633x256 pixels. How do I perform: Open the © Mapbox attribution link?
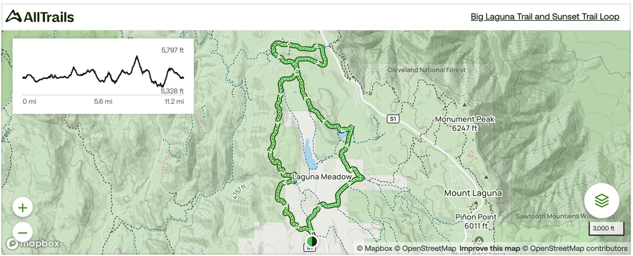click(374, 248)
